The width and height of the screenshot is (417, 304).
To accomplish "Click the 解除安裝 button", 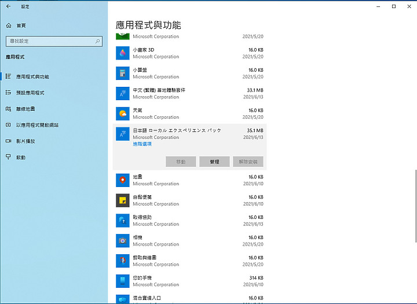I will 248,162.
